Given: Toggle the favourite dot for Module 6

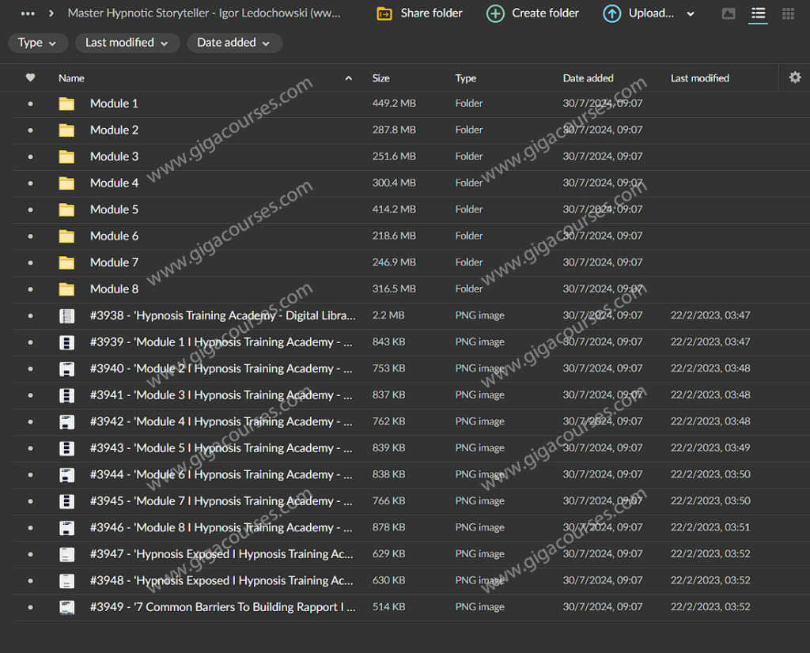Looking at the screenshot, I should (30, 236).
